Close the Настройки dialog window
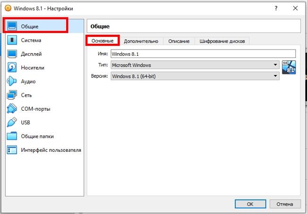Screen dimensions: 307x214 (296, 8)
